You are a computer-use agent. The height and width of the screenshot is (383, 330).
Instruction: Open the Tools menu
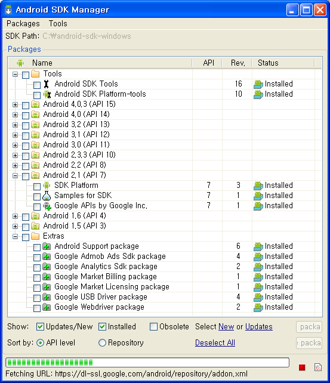click(58, 23)
